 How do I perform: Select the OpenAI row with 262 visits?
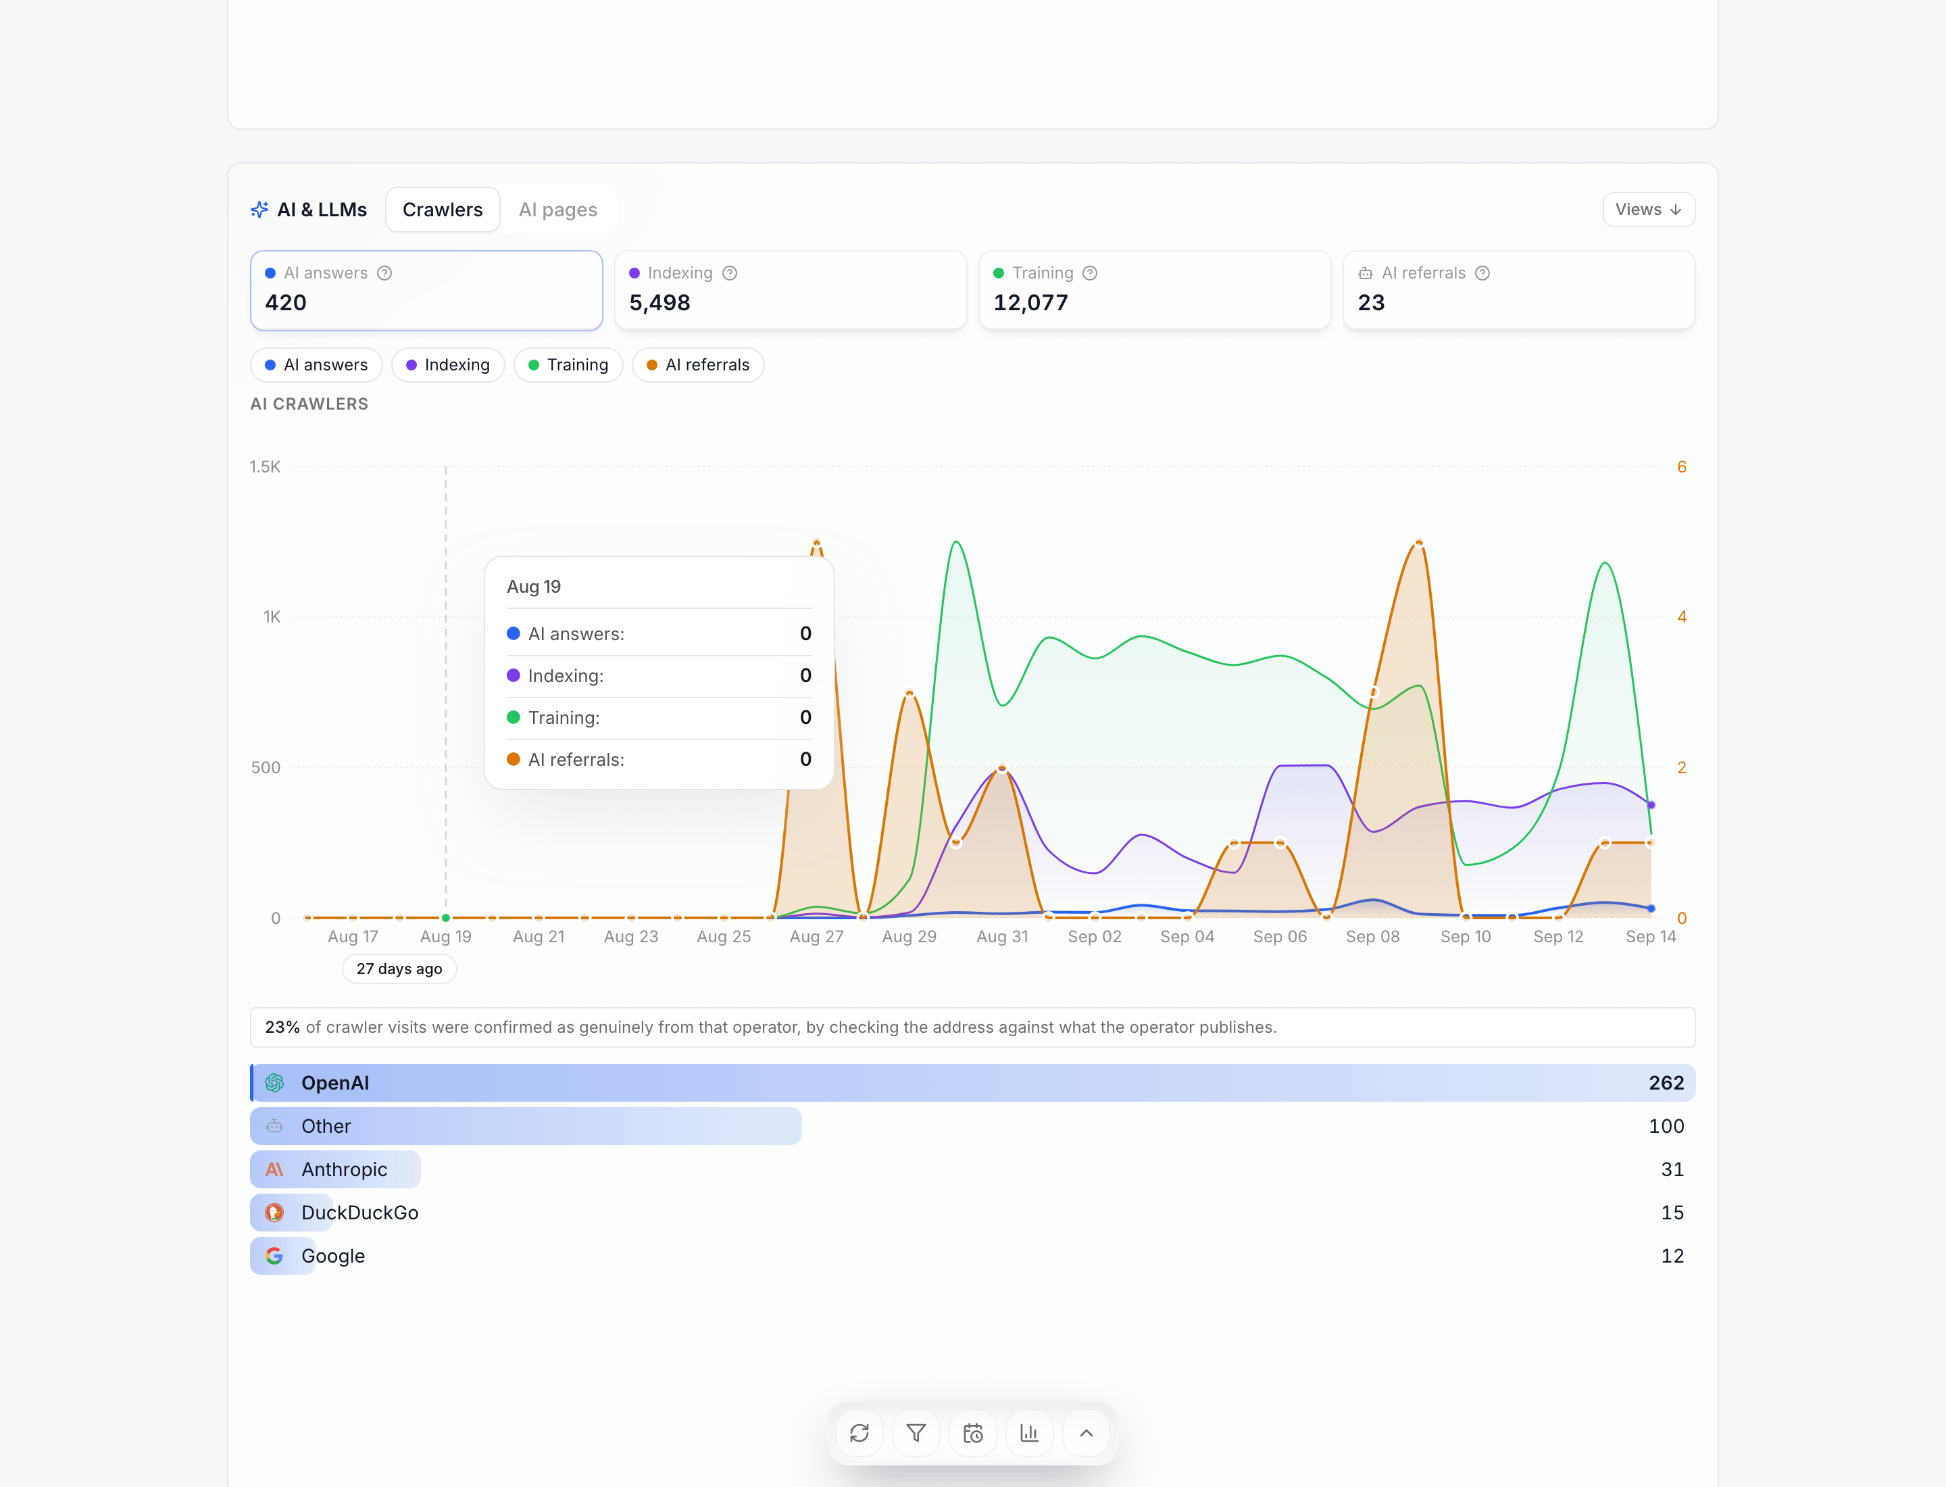(972, 1083)
